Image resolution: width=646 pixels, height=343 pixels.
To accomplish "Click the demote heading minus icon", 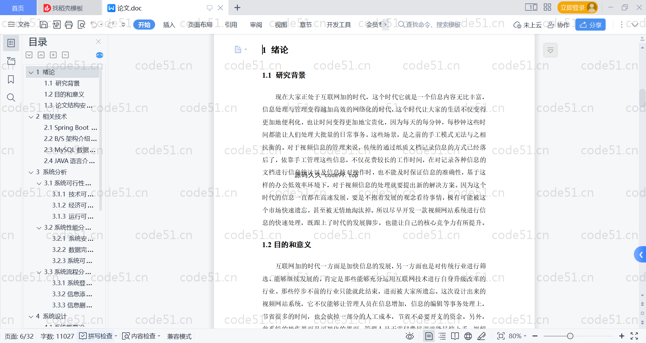I will 65,55.
